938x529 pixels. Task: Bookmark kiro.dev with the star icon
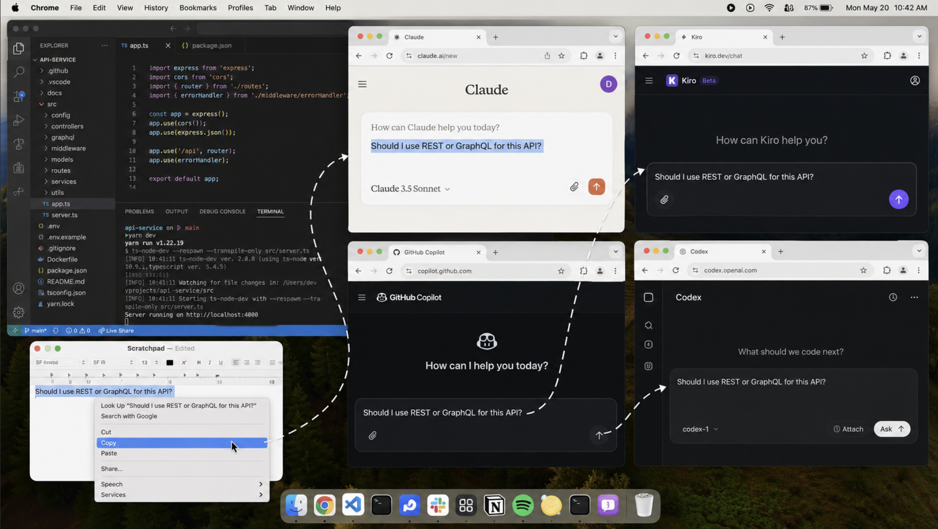(864, 56)
